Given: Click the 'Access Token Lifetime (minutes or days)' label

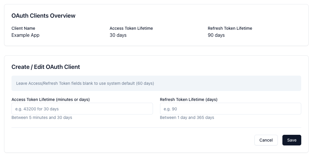Looking at the screenshot, I should pos(51,99).
